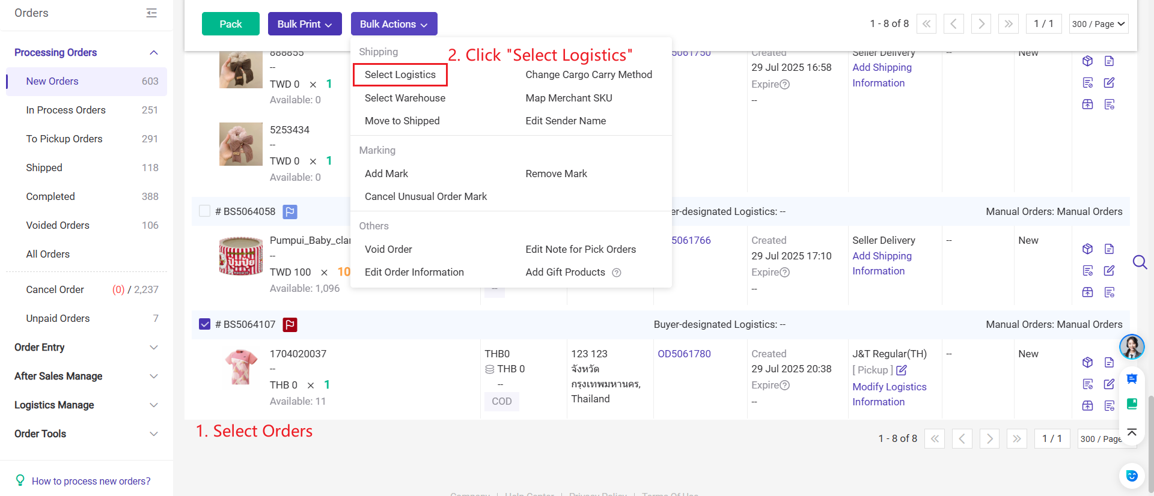The height and width of the screenshot is (496, 1154).
Task: Choose Move to Shipped menu item
Action: click(x=402, y=121)
